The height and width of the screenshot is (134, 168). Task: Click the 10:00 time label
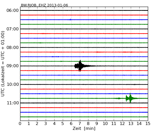pos(13,85)
